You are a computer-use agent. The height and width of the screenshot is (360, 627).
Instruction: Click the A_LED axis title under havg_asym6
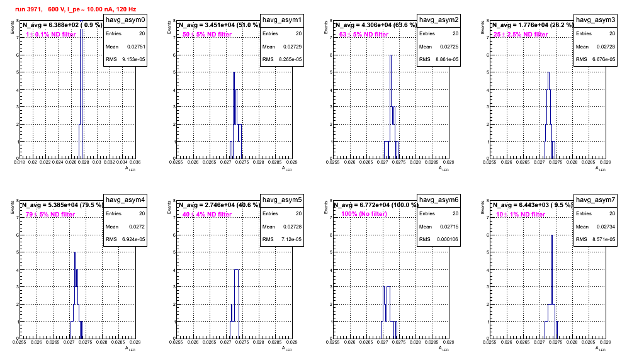pos(444,349)
